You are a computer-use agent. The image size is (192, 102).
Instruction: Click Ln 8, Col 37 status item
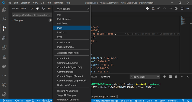(126, 101)
